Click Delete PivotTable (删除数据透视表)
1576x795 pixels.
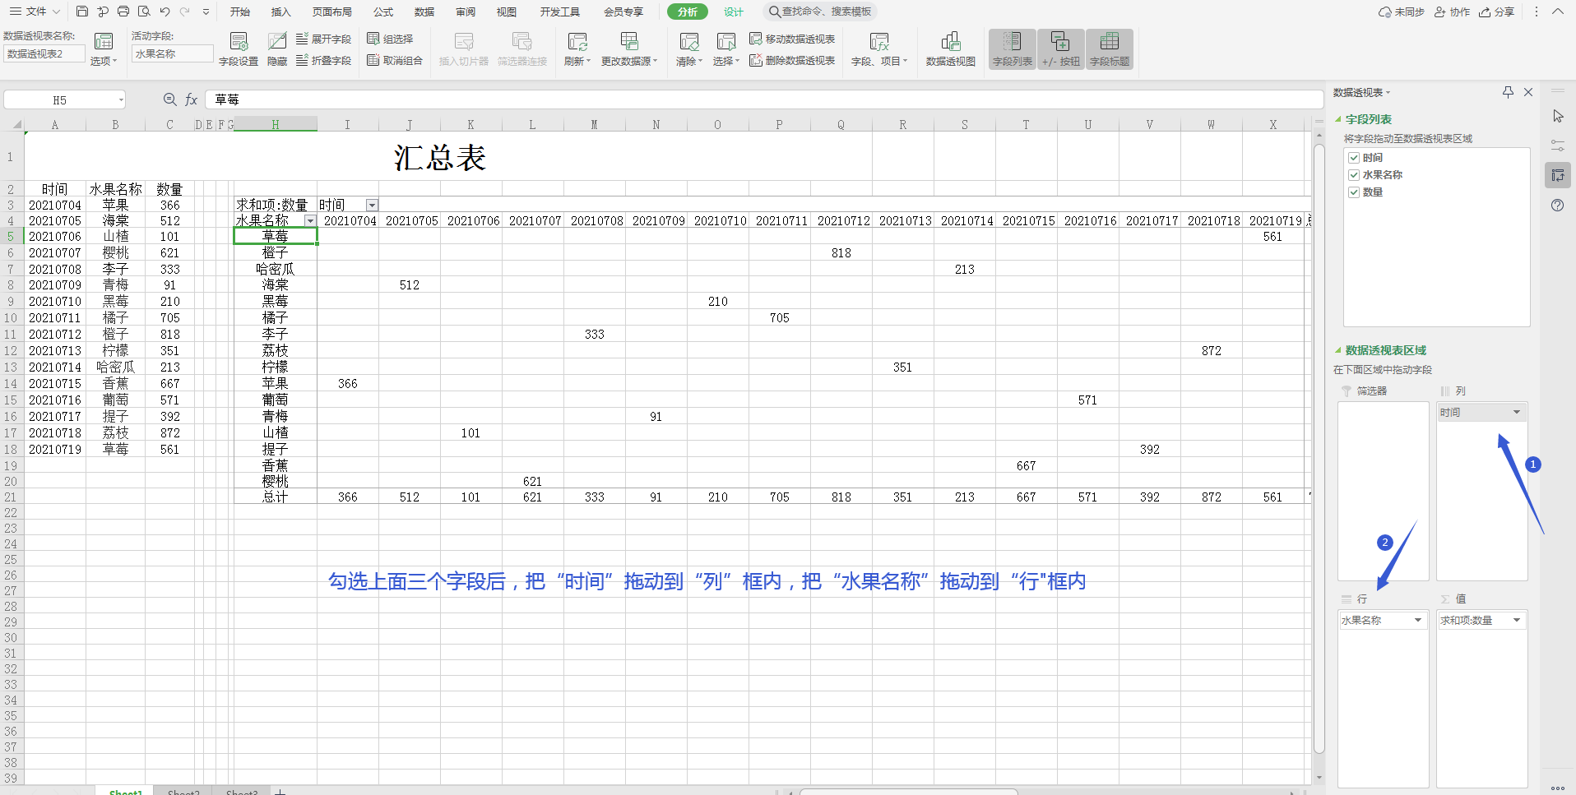(x=792, y=60)
